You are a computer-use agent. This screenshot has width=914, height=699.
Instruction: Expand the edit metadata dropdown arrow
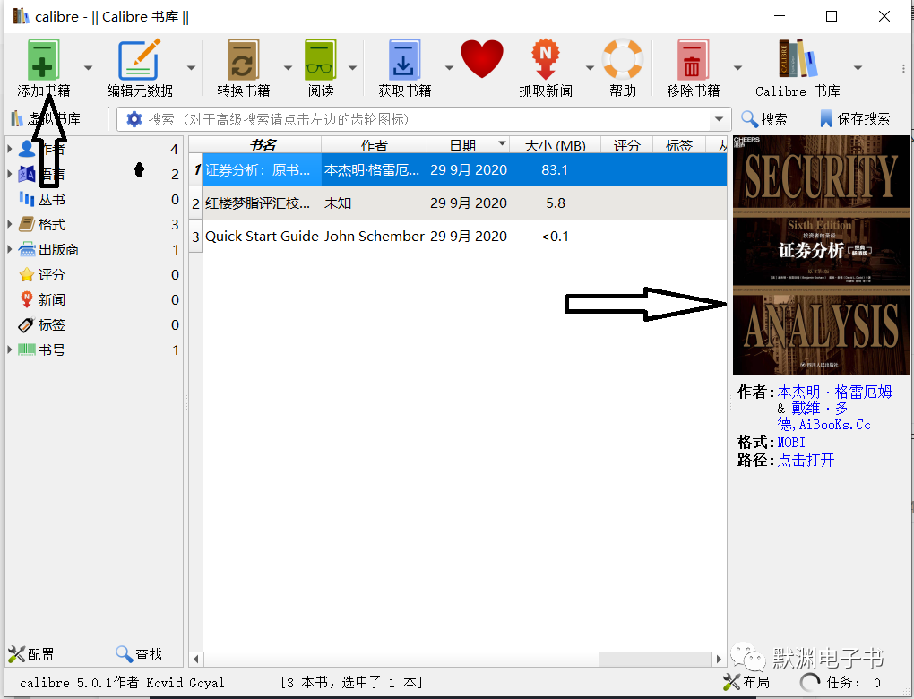pos(191,67)
